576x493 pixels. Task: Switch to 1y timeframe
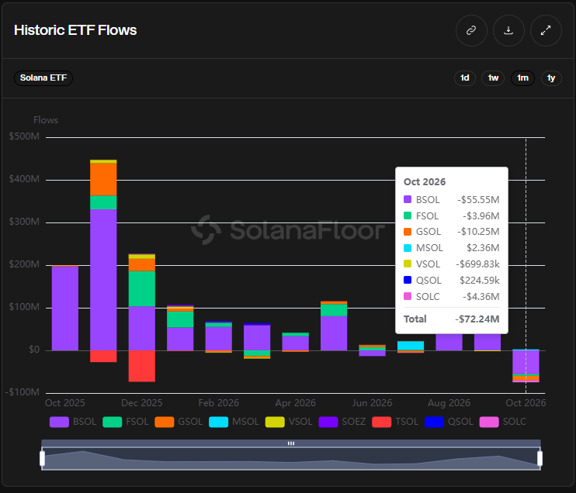point(551,78)
